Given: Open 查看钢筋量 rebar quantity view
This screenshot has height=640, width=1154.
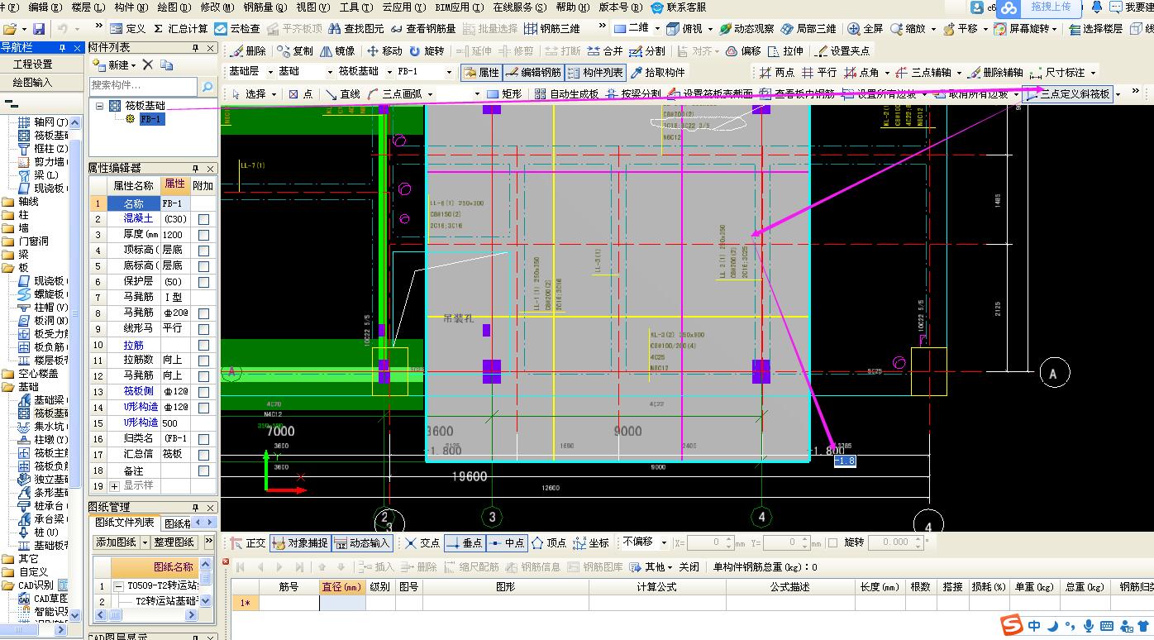Looking at the screenshot, I should point(423,28).
